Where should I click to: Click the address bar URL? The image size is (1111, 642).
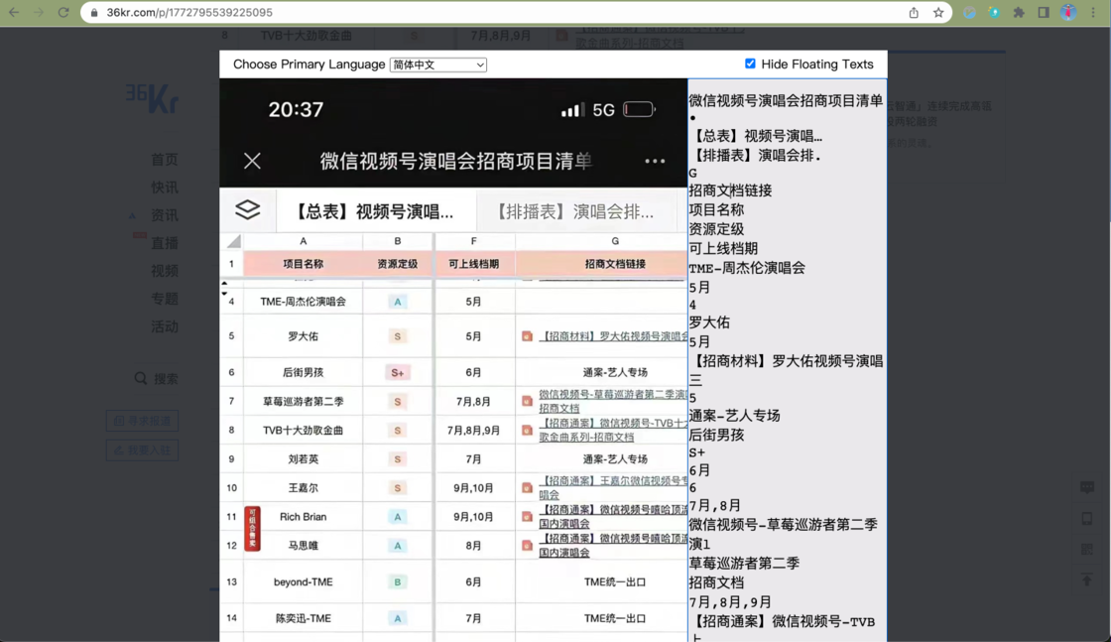[x=189, y=13]
